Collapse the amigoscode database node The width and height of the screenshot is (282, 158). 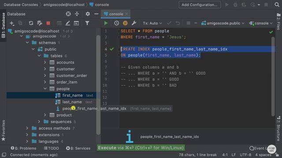[x=22, y=36]
